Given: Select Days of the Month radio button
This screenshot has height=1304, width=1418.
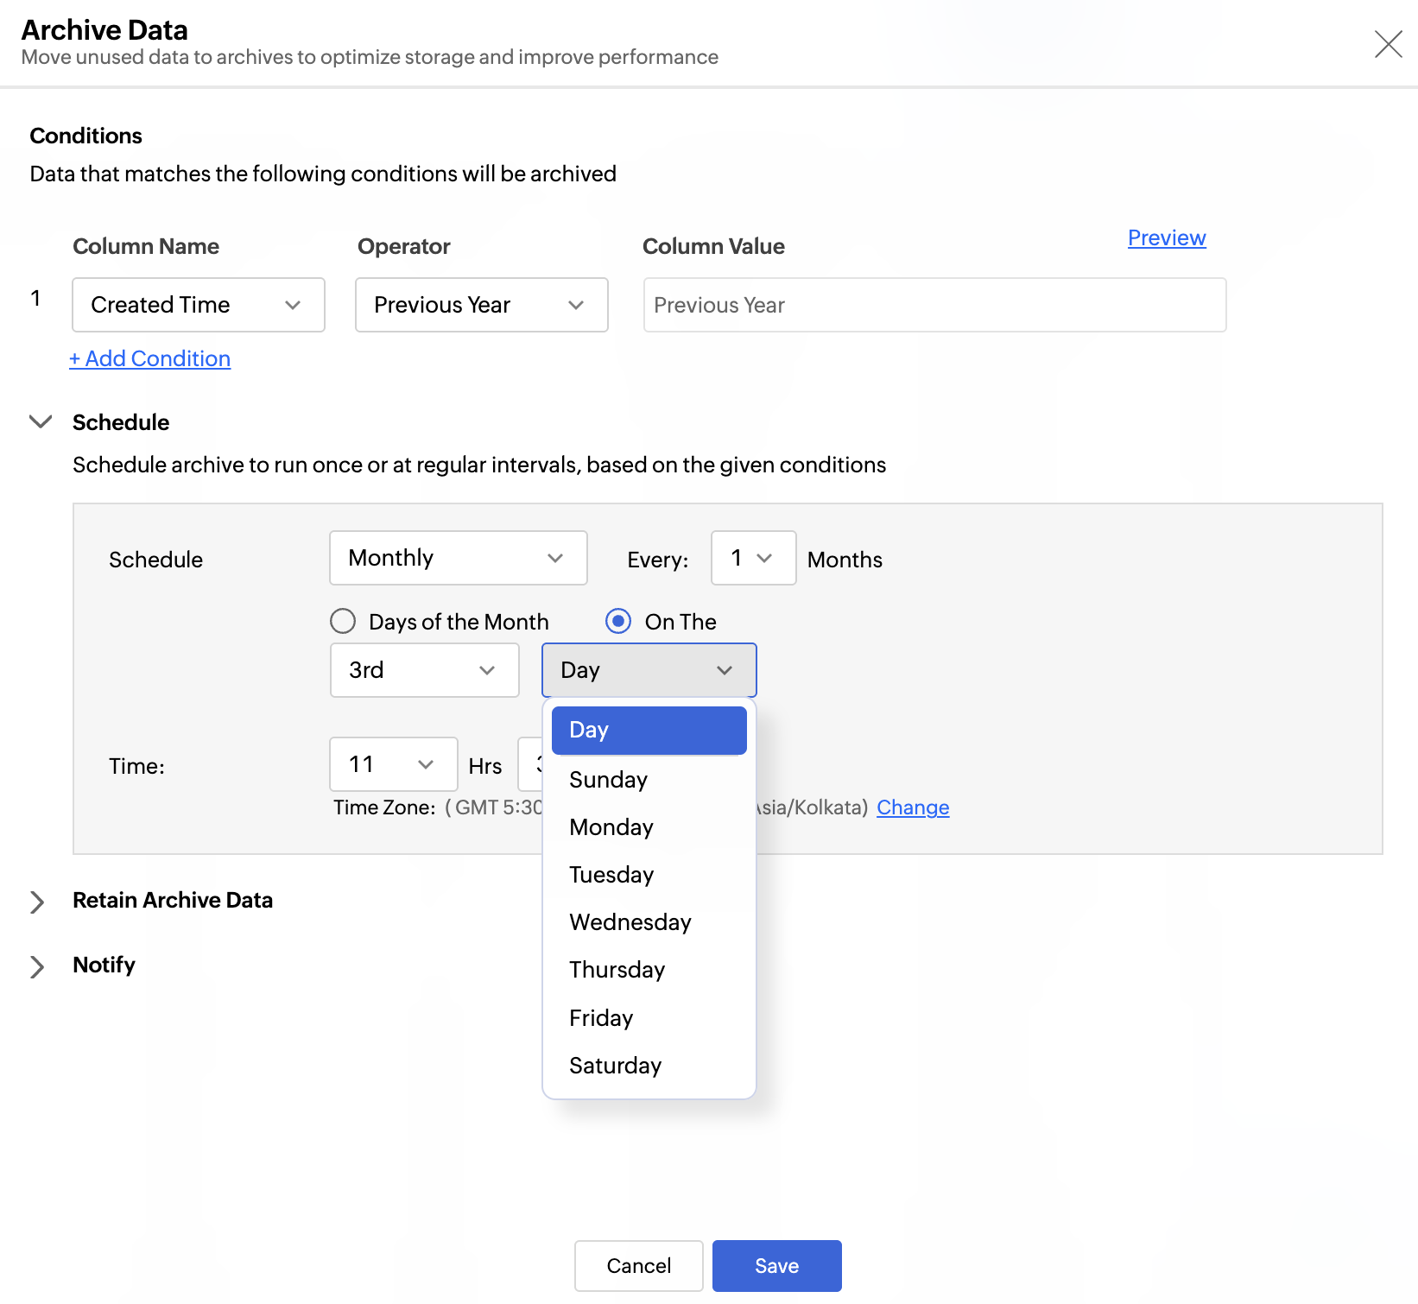Looking at the screenshot, I should click(343, 622).
